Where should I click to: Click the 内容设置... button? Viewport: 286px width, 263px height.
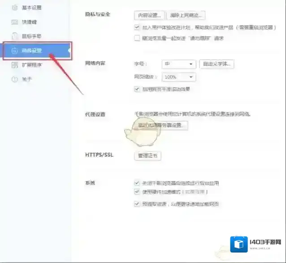(x=149, y=15)
